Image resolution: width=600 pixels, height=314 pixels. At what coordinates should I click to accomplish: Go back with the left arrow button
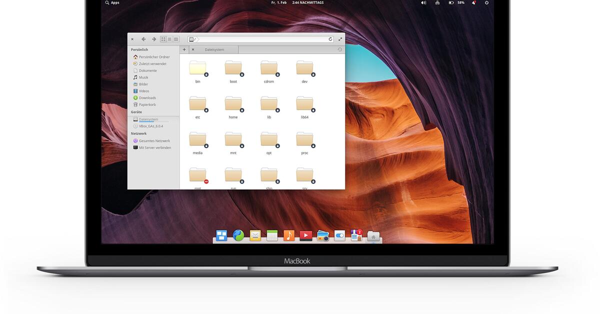coord(143,39)
